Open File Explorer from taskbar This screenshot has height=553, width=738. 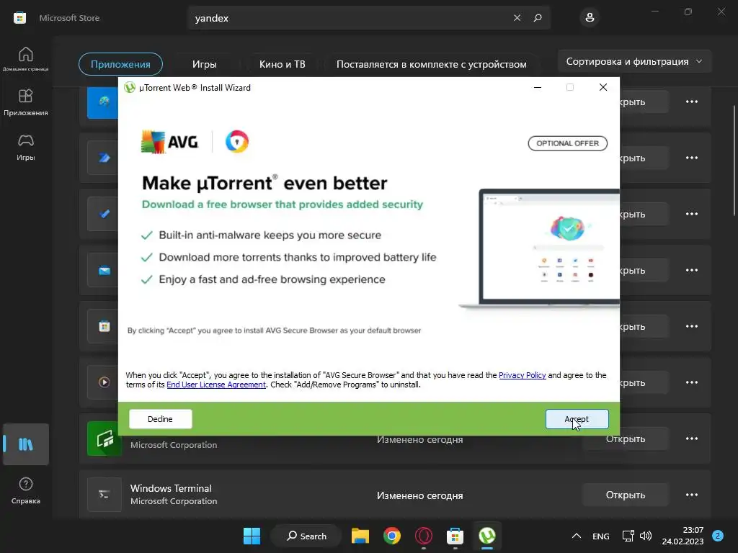pyautogui.click(x=360, y=536)
